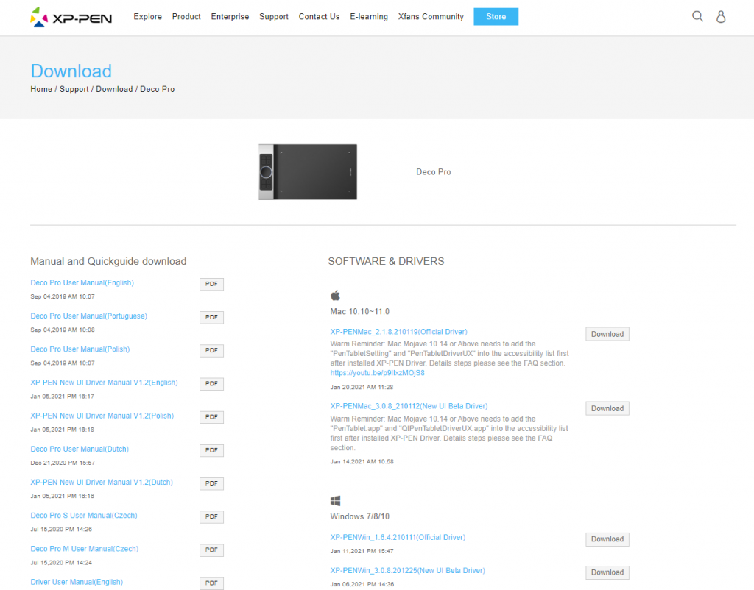
Task: Open the Explore menu
Action: click(147, 17)
